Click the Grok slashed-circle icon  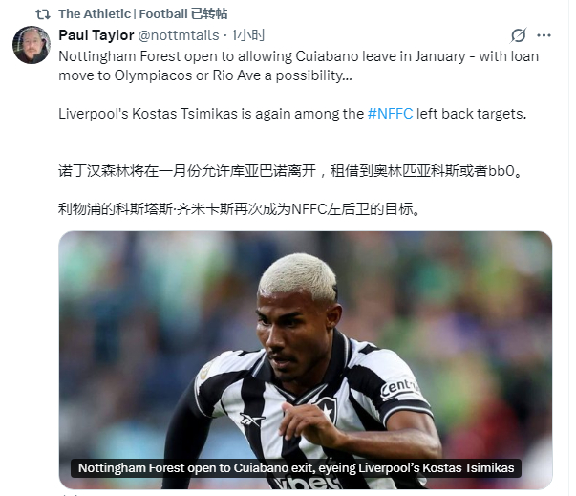[x=519, y=35]
